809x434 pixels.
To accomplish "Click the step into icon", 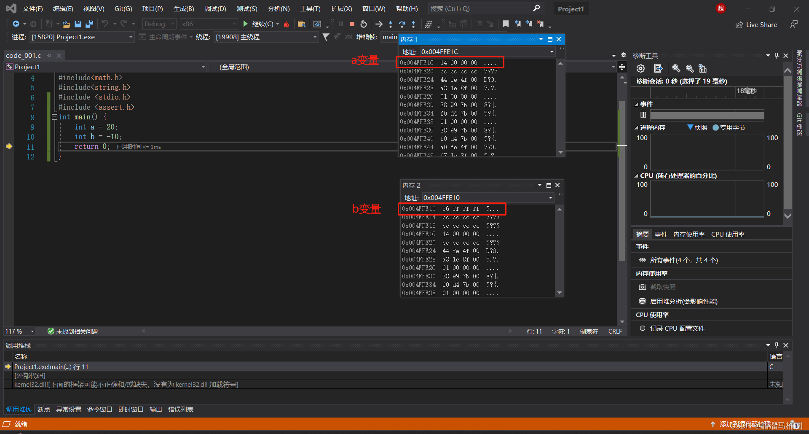I will click(391, 24).
